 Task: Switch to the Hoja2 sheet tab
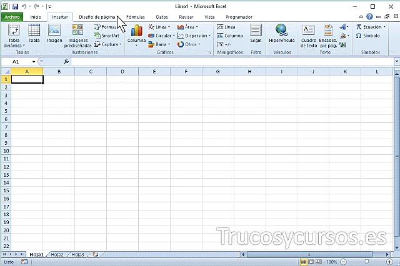[57, 255]
